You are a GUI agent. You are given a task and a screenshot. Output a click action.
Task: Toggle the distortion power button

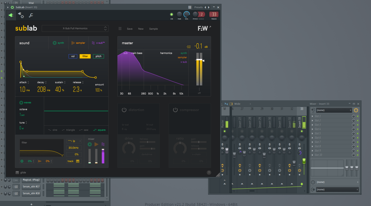point(124,110)
